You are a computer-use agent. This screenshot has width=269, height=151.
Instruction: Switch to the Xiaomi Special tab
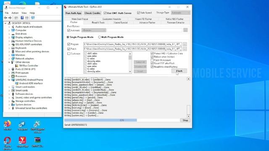(x=121, y=22)
